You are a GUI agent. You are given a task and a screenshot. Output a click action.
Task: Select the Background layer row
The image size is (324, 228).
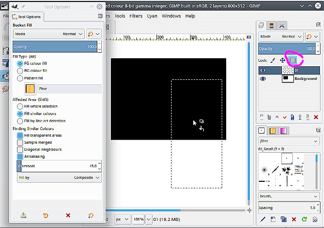click(305, 79)
